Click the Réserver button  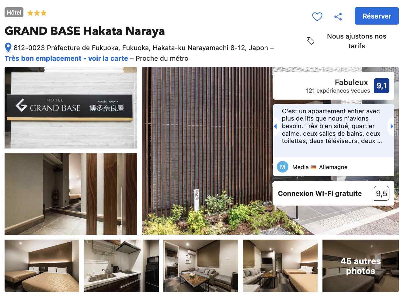[377, 16]
